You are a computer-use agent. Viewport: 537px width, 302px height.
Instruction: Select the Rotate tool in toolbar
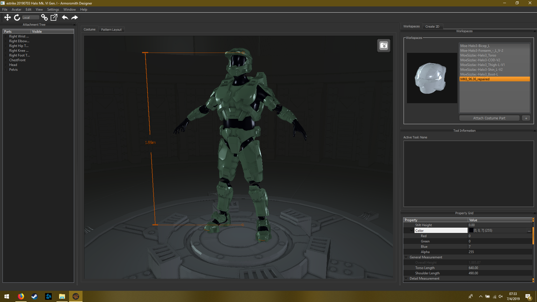[x=17, y=17]
